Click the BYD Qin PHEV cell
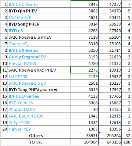132x146 pixels. (39, 11)
